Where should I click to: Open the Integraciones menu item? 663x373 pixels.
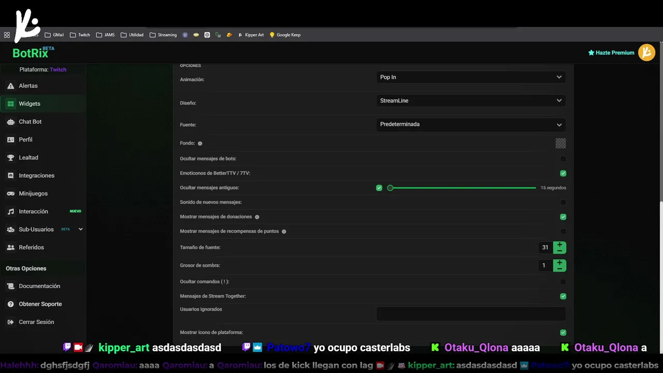pyautogui.click(x=43, y=176)
